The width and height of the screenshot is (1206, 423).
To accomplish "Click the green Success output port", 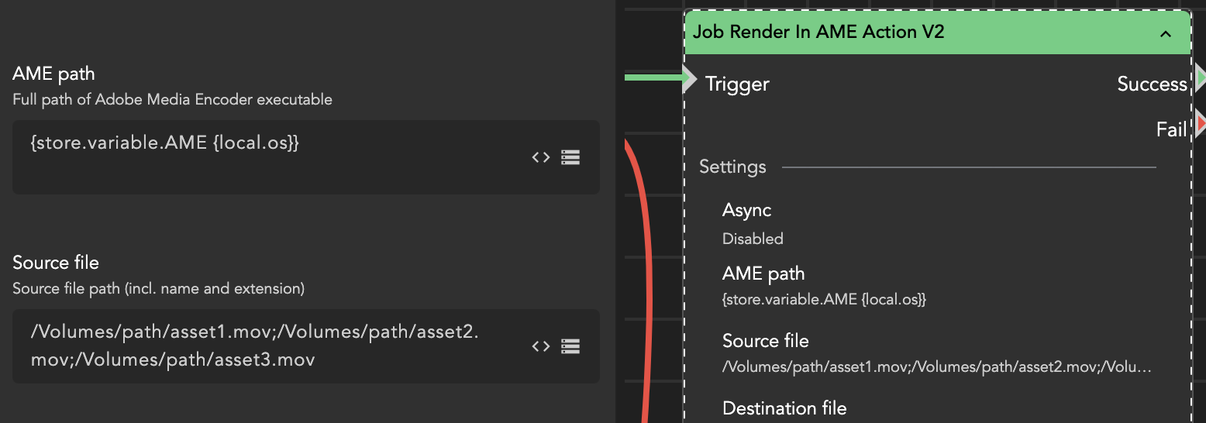I will pos(1200,78).
